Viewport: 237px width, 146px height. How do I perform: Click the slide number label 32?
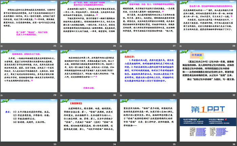[234, 95]
